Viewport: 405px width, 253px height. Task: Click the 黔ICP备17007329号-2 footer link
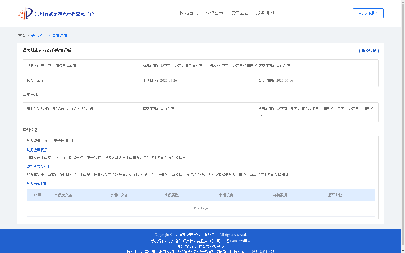(234, 241)
